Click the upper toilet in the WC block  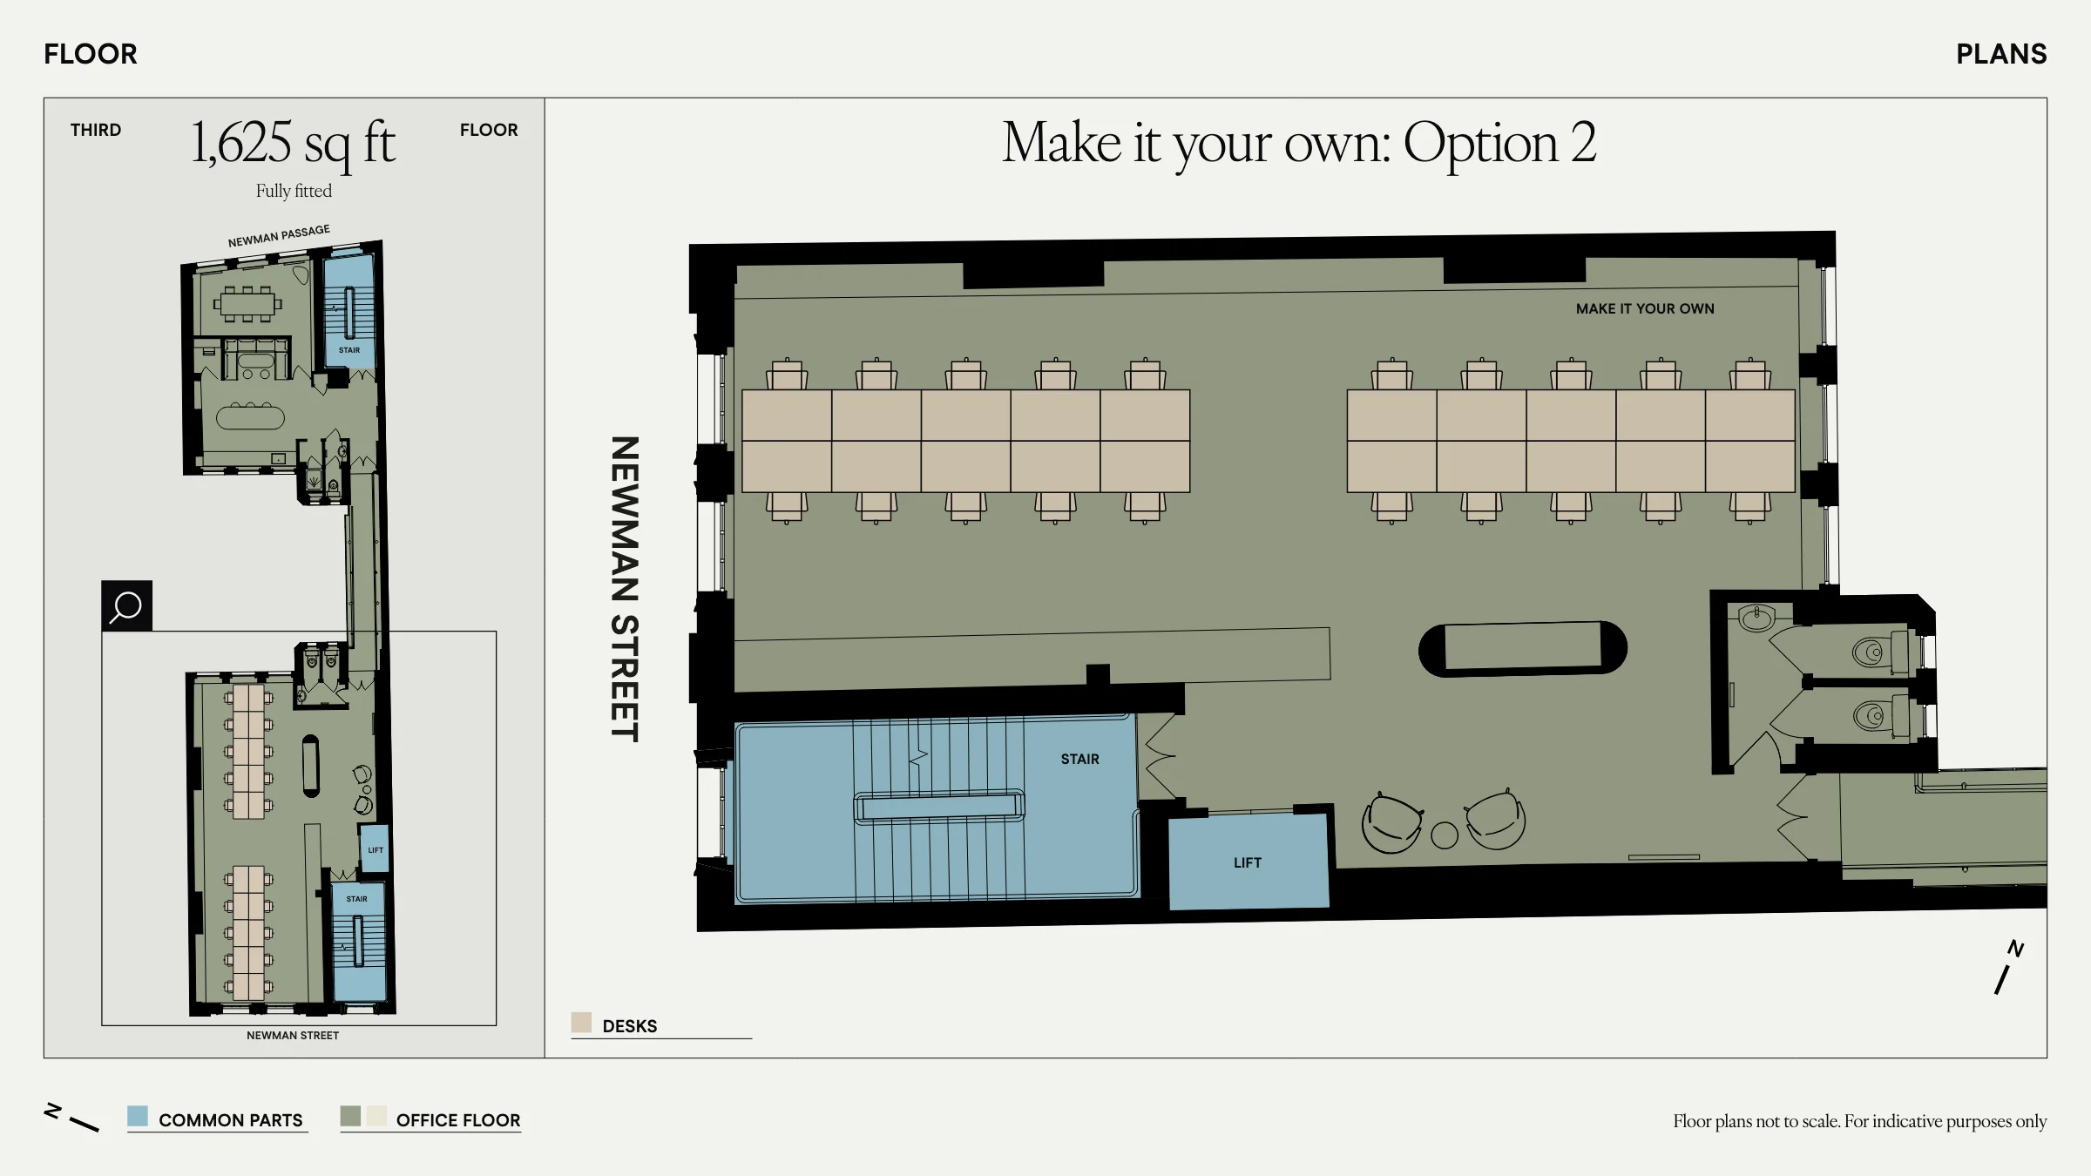pyautogui.click(x=1880, y=652)
